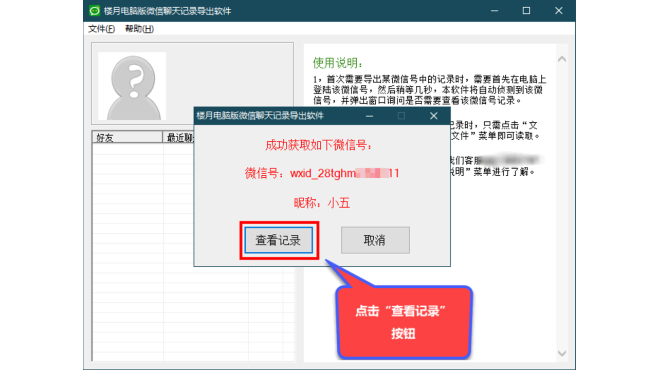
Task: Click the 查看记录 button
Action: 279,240
